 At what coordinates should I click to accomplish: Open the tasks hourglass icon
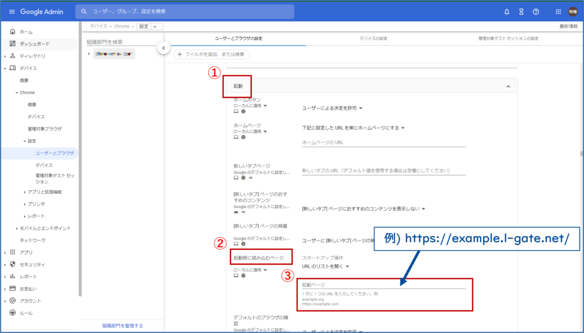(521, 11)
